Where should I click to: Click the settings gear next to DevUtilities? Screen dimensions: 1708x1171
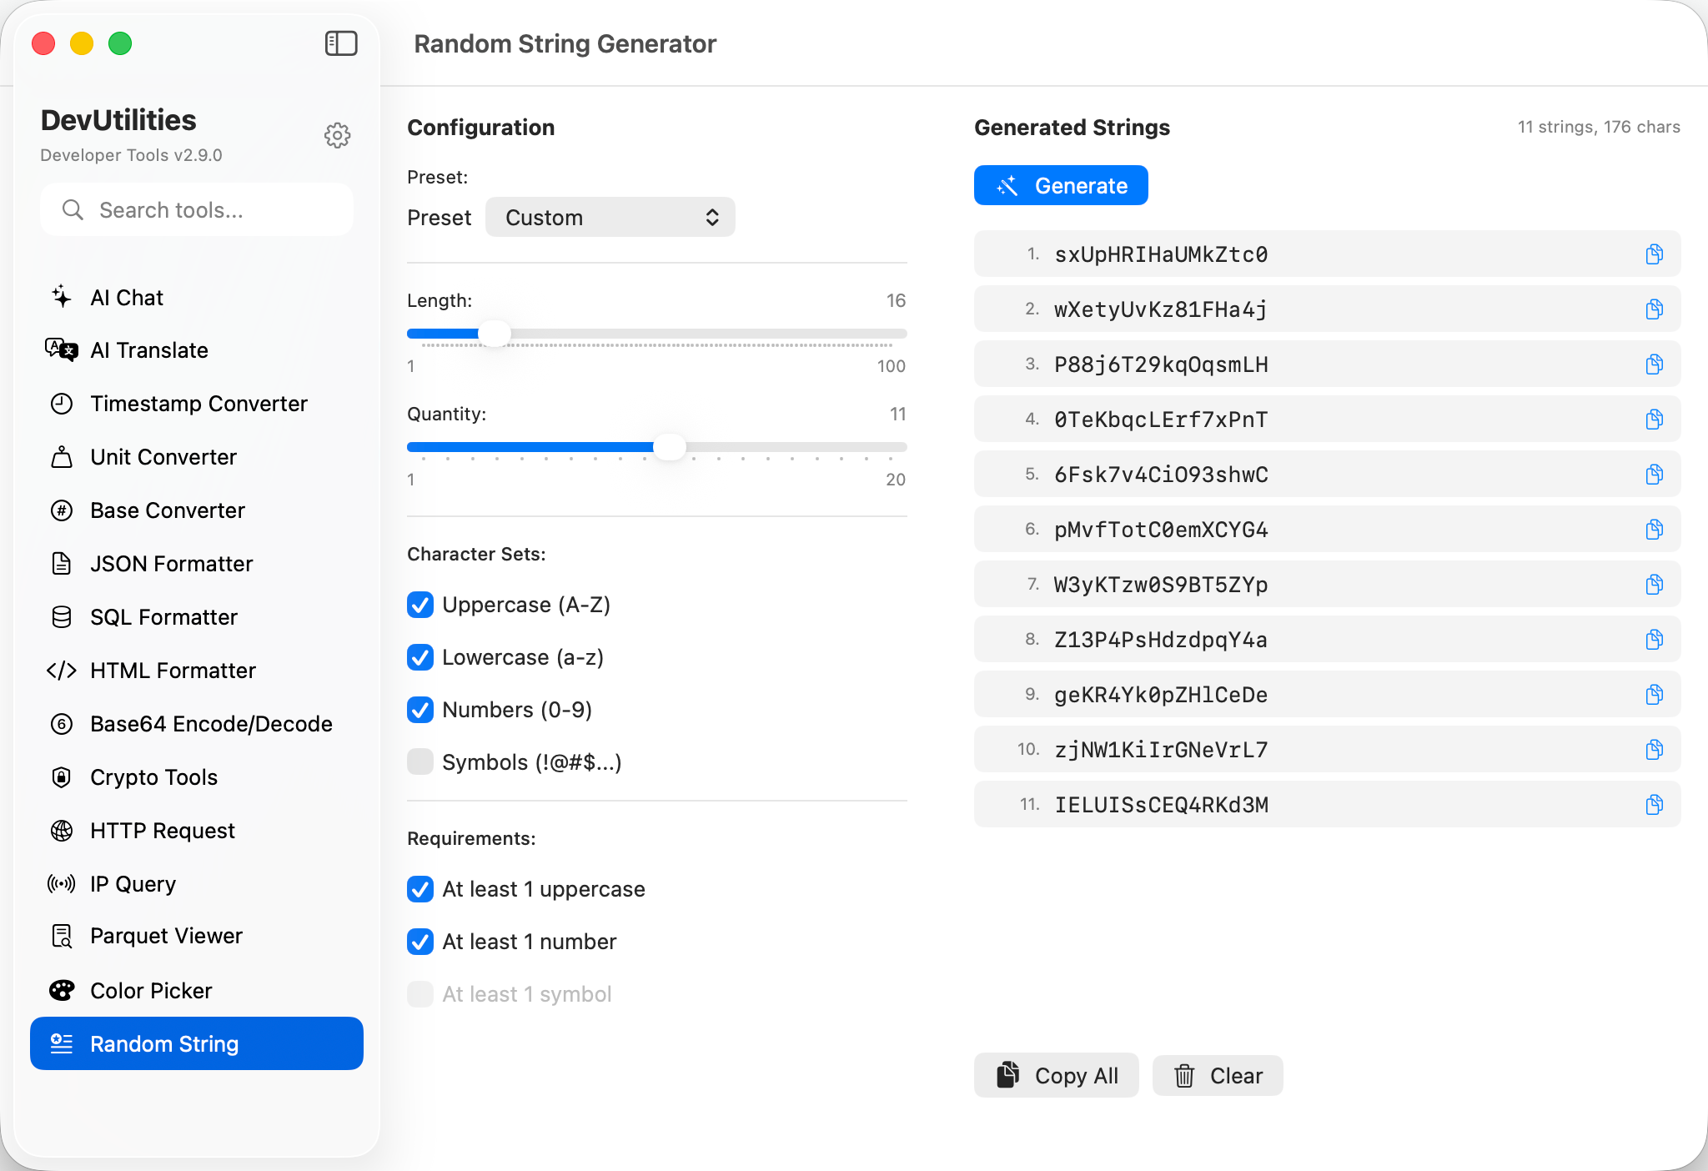tap(337, 135)
